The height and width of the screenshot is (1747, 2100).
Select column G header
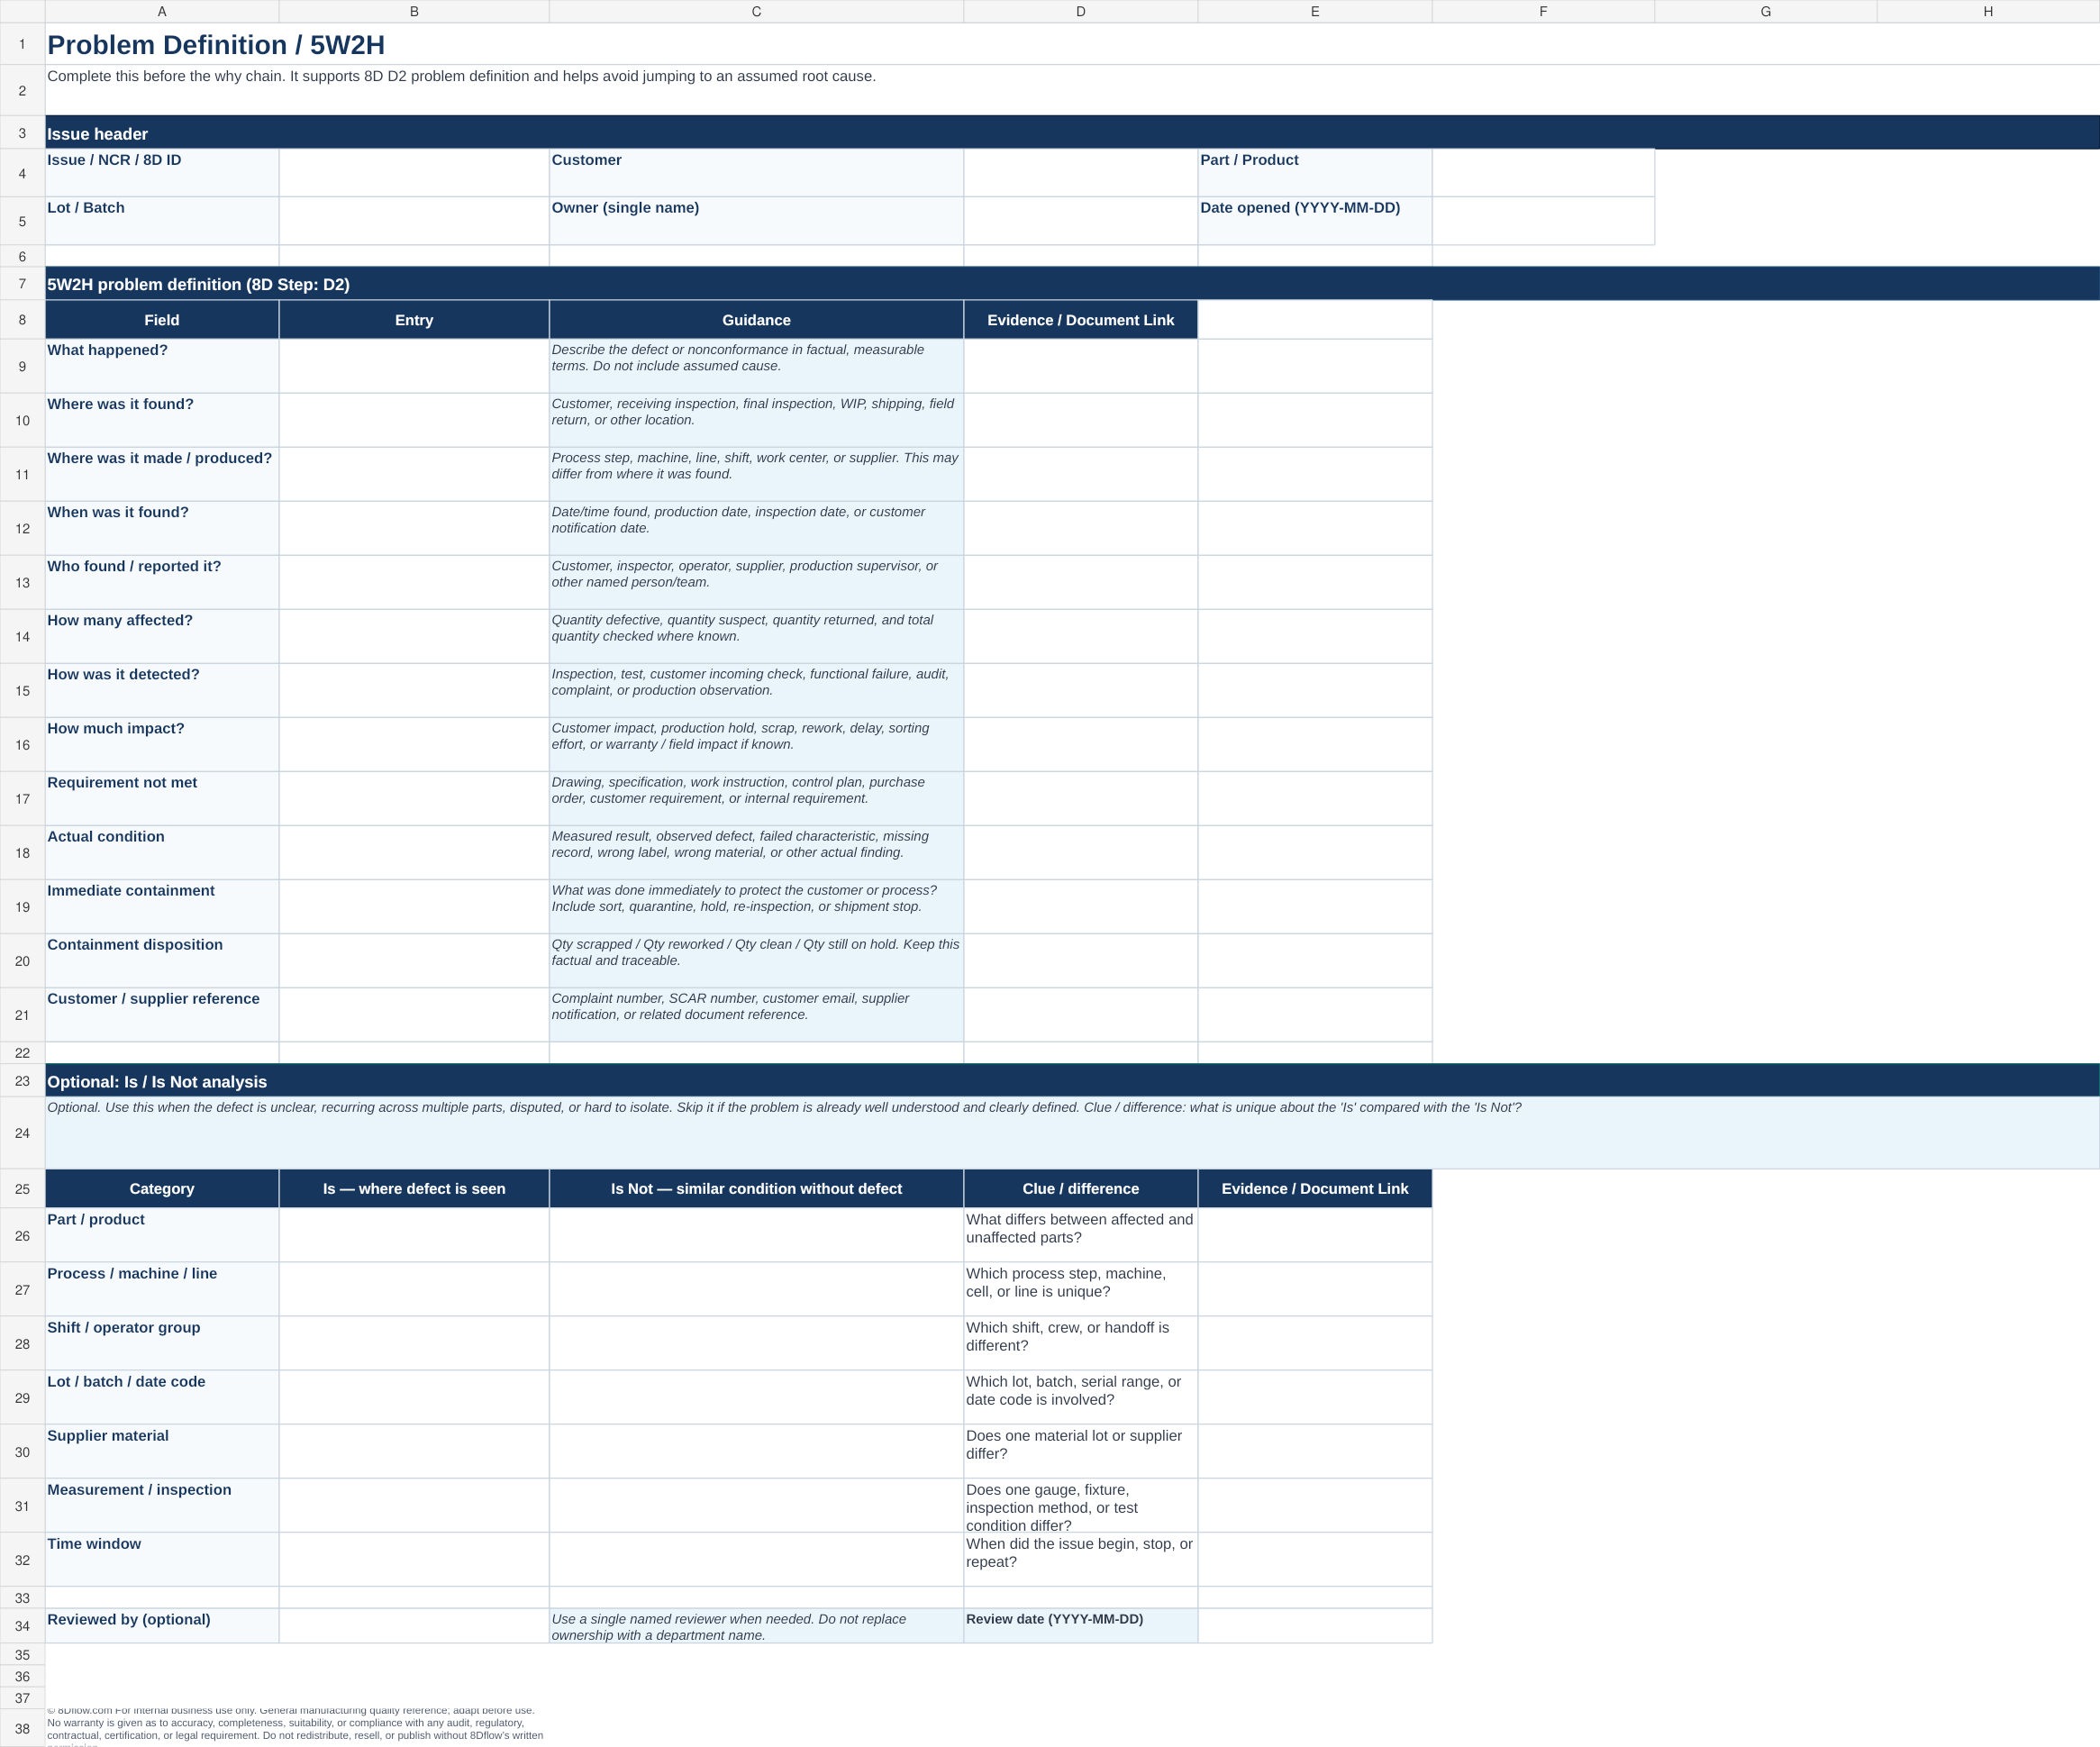1766,11
